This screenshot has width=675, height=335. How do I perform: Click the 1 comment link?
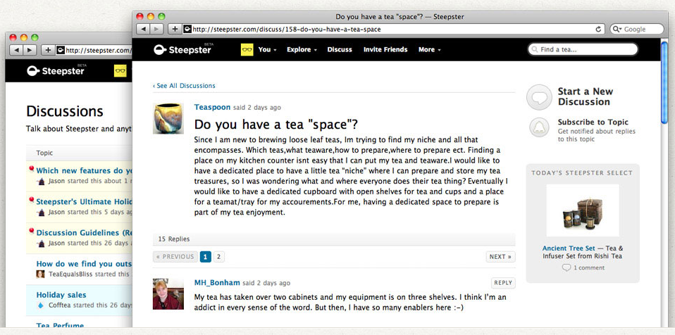(x=583, y=267)
